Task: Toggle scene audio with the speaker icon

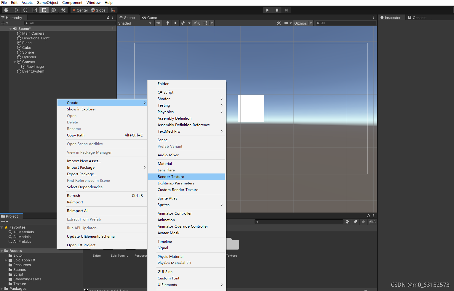Action: tap(175, 23)
